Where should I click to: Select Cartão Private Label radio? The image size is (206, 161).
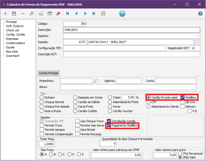148,98
